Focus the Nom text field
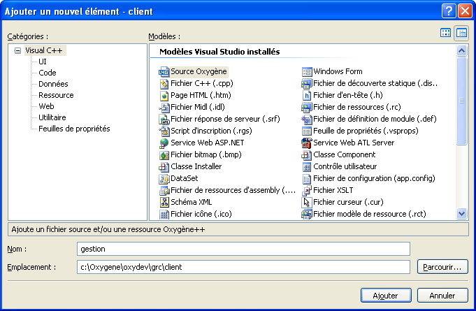The height and width of the screenshot is (311, 476). tap(243, 249)
